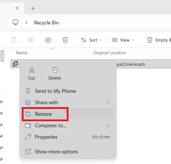Expand the breadcrumb chevron before Recycle Bin
Viewport: 171px width, 164px height.
click(26, 23)
